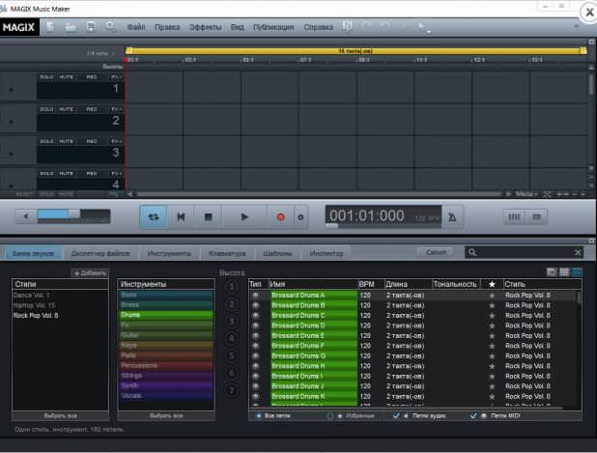597x453 pixels.
Task: Toggle the metronome icon
Action: pyautogui.click(x=452, y=217)
